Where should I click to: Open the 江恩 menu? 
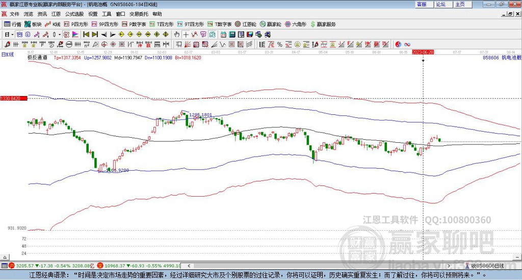(56, 14)
